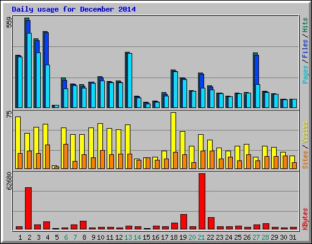Click the "Daily usage for December 2014" title
This screenshot has height=244, width=312.
coord(74,9)
